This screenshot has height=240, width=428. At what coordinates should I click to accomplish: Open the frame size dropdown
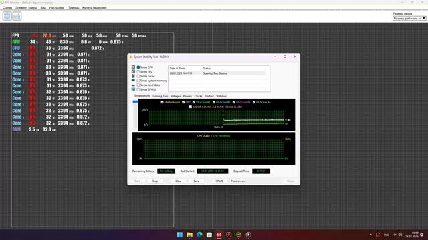[x=409, y=18]
